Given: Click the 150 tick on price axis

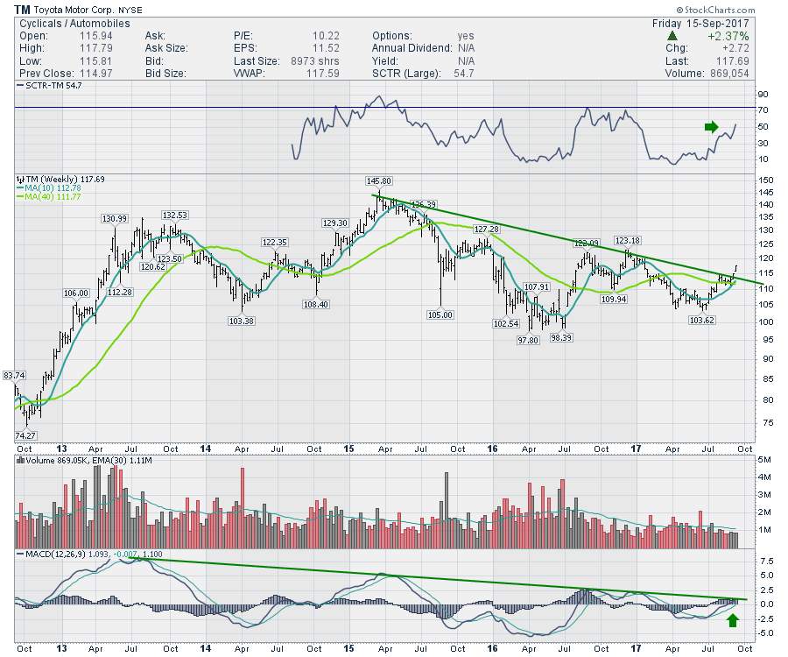Looking at the screenshot, I should tap(766, 180).
